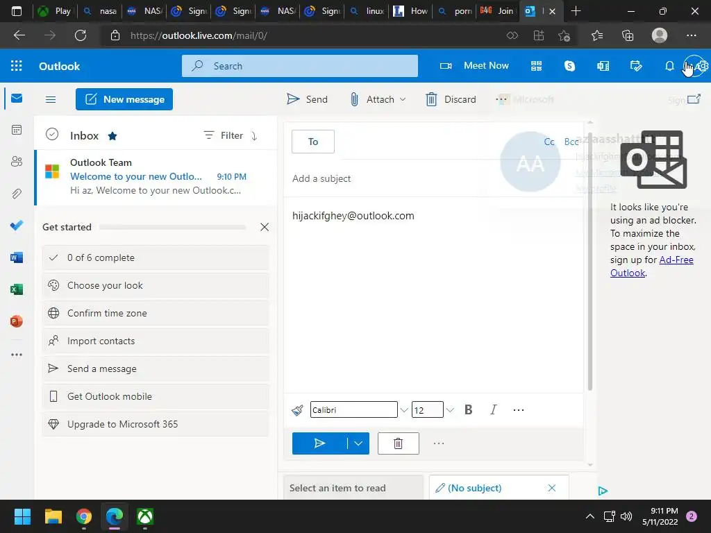Open Ad-Free Outlook link
711x533 pixels.
(651, 266)
